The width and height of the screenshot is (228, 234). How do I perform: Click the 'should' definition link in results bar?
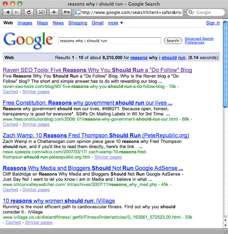pos(169,57)
